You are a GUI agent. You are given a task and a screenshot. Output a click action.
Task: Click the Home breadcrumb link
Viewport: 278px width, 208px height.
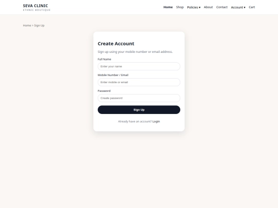tap(27, 26)
